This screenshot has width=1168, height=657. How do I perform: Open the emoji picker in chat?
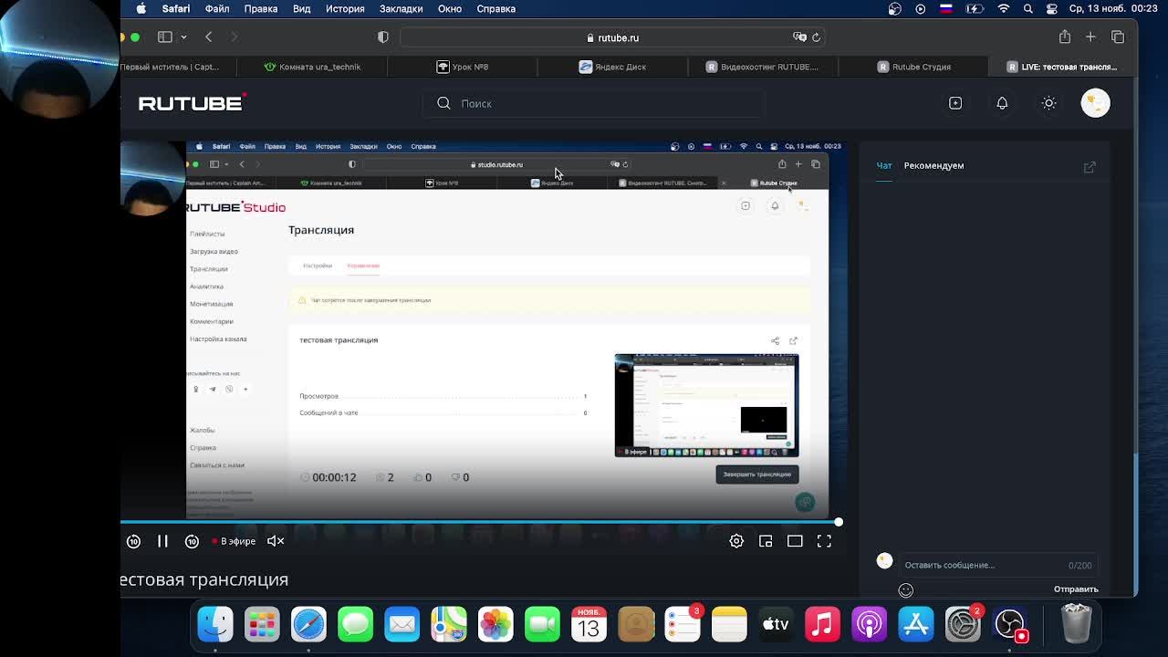pos(905,590)
